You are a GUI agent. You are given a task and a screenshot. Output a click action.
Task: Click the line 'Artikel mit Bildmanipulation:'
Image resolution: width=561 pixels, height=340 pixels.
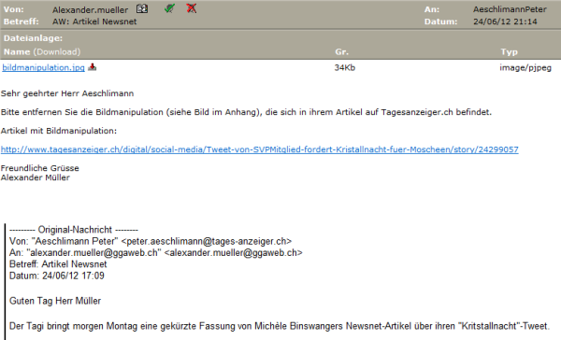tap(59, 131)
